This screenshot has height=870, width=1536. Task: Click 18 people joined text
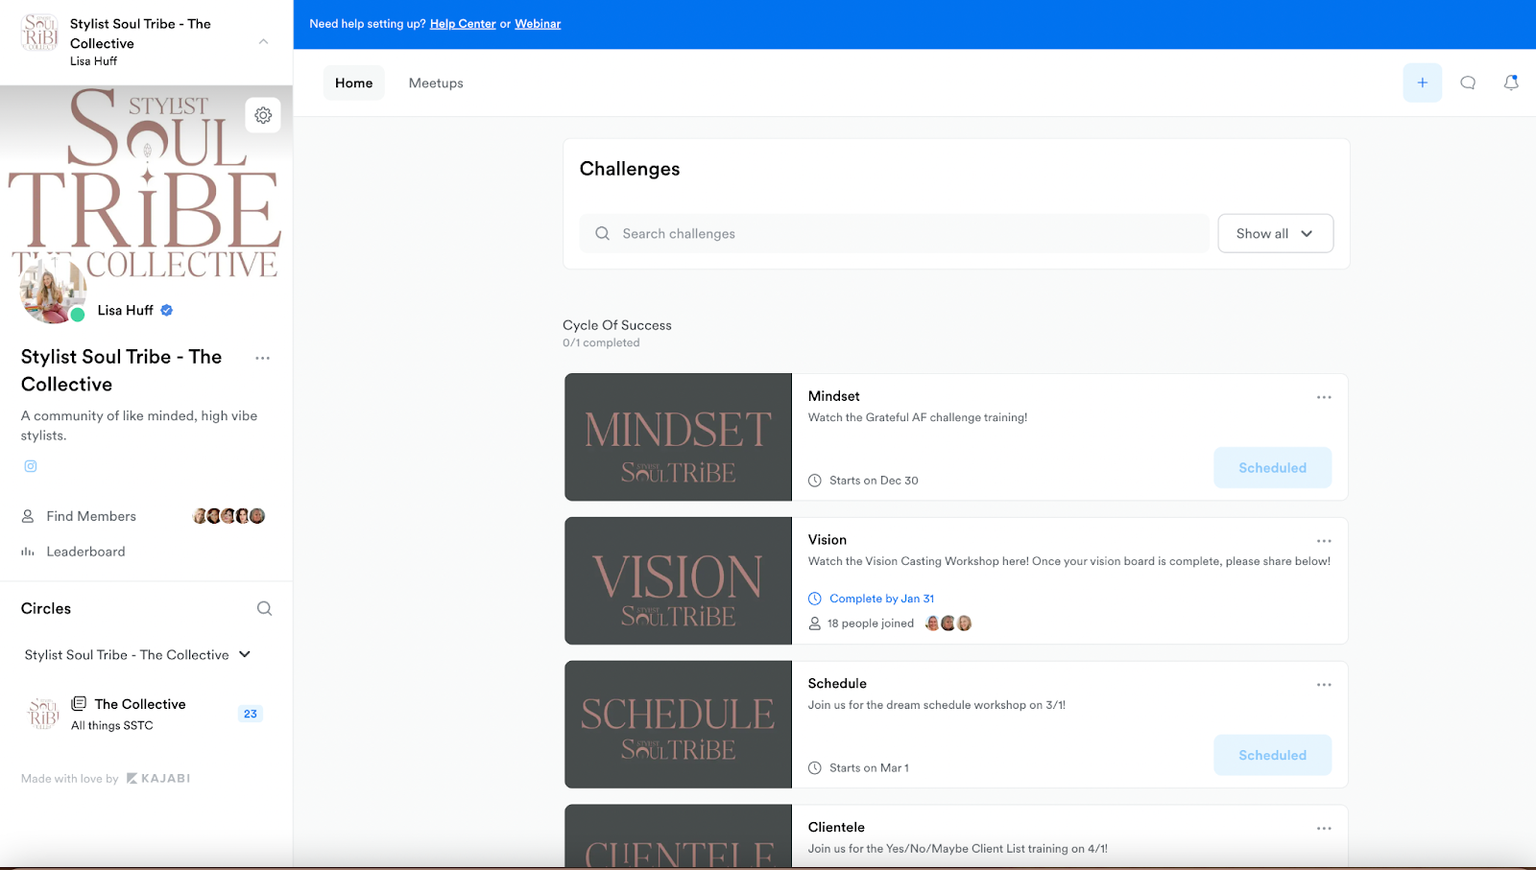point(871,623)
